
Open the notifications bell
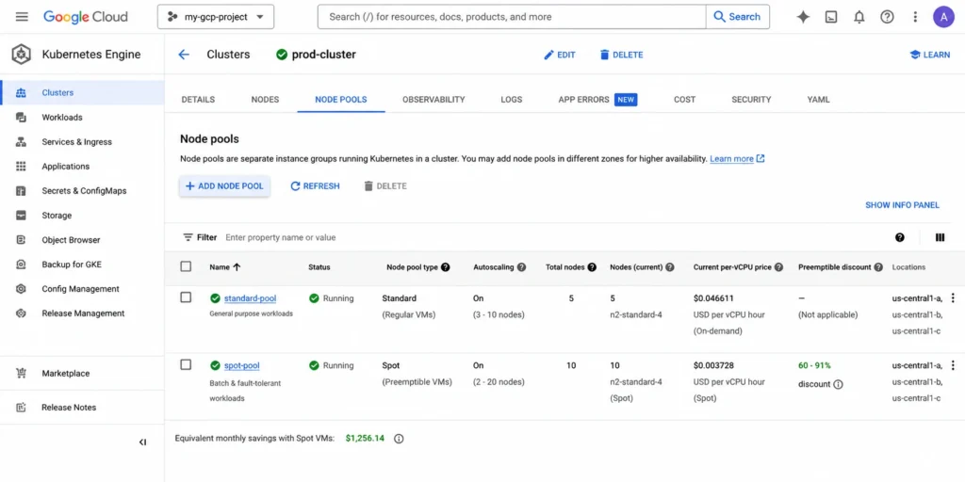coord(859,17)
